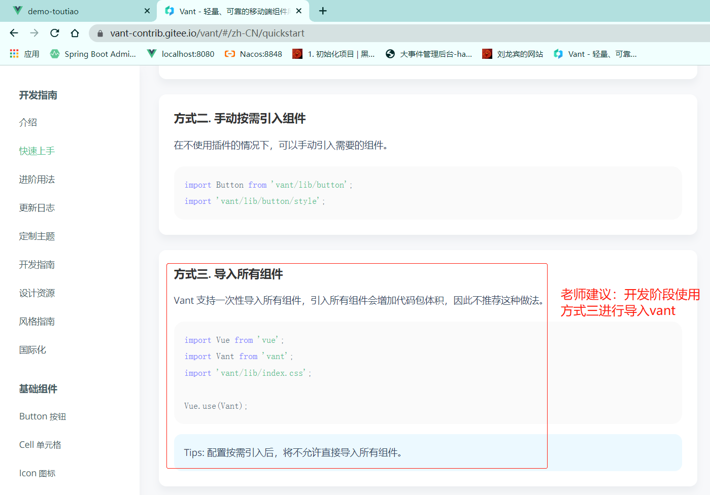Go back to the previous page
710x495 pixels.
[14, 33]
